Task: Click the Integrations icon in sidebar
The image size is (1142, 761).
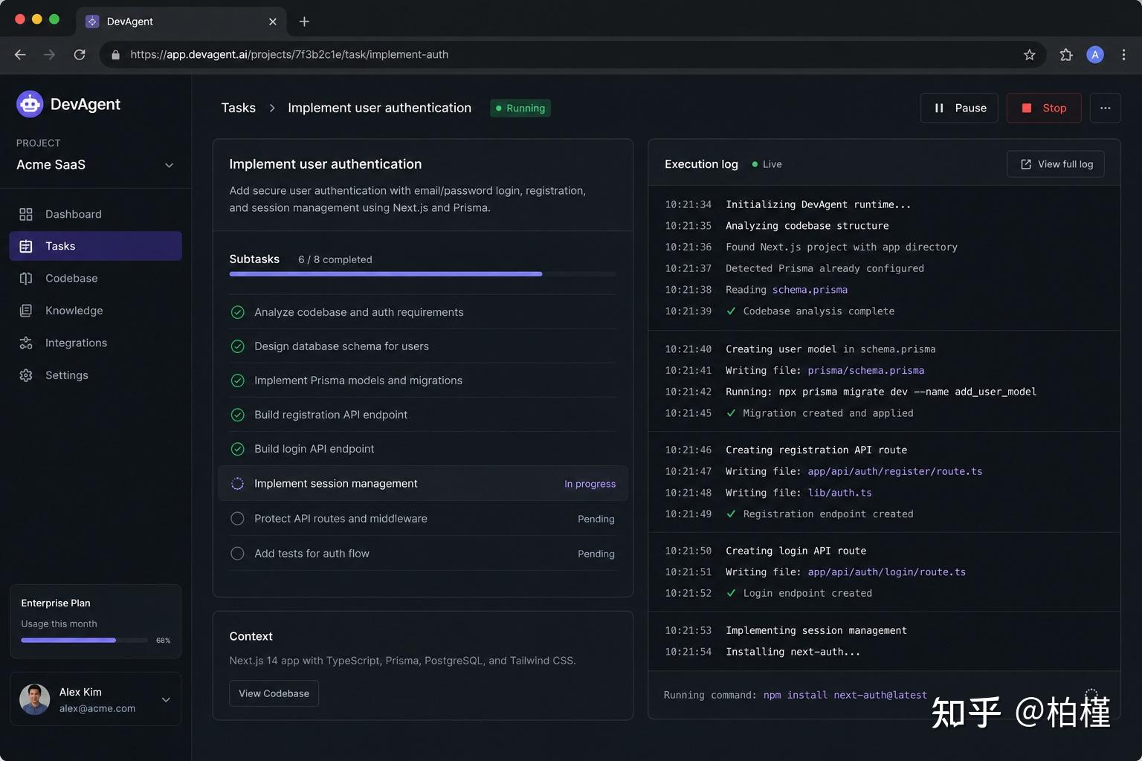Action: (26, 343)
